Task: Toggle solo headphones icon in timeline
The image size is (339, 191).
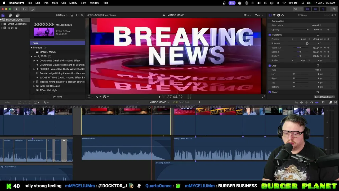Action: pos(311,102)
